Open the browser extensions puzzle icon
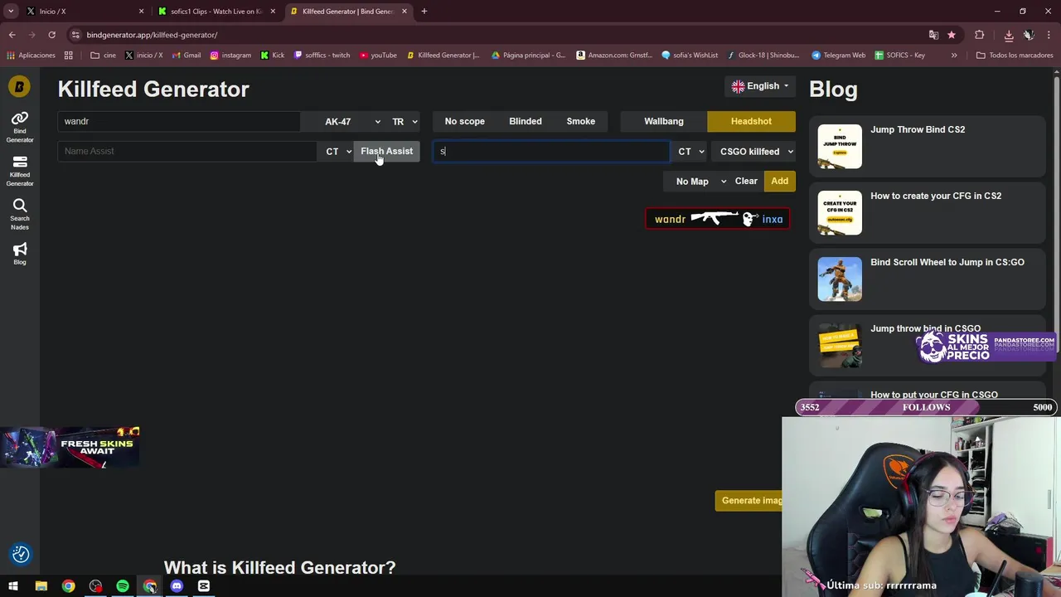Image resolution: width=1061 pixels, height=597 pixels. pos(980,35)
